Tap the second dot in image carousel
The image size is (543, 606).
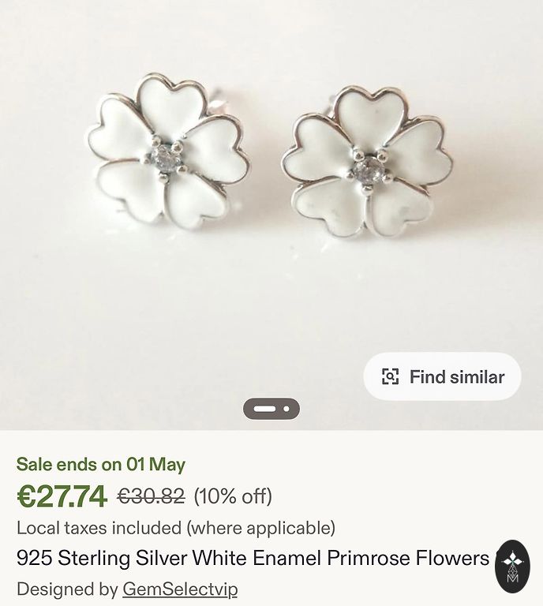(286, 409)
